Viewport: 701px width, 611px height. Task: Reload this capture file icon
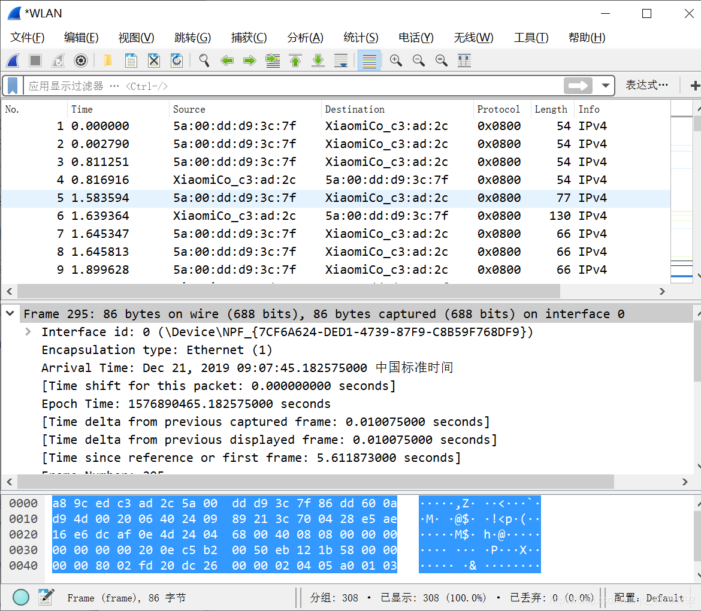(x=177, y=61)
